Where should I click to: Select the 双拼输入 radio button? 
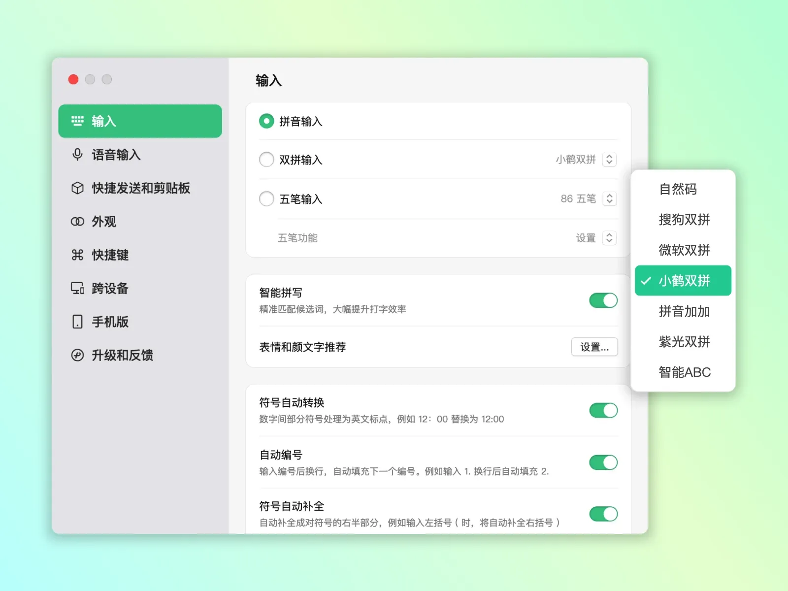[266, 160]
